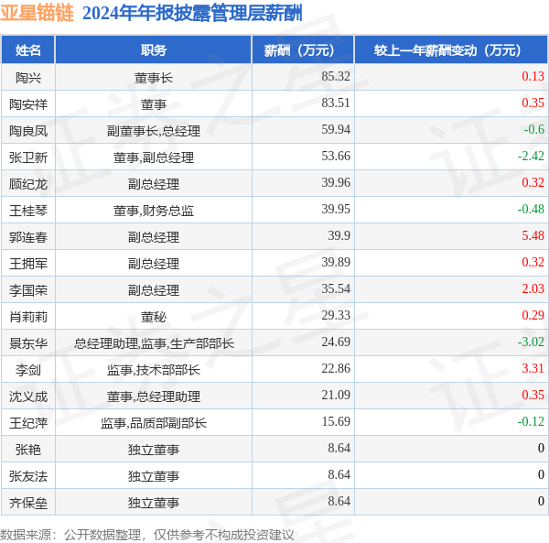Select the name cell 李国荣
This screenshot has width=549, height=543.
tap(28, 290)
